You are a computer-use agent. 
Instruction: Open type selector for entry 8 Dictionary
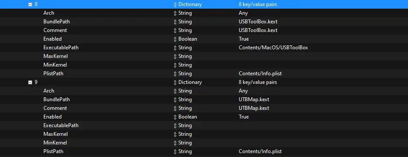click(175, 4)
